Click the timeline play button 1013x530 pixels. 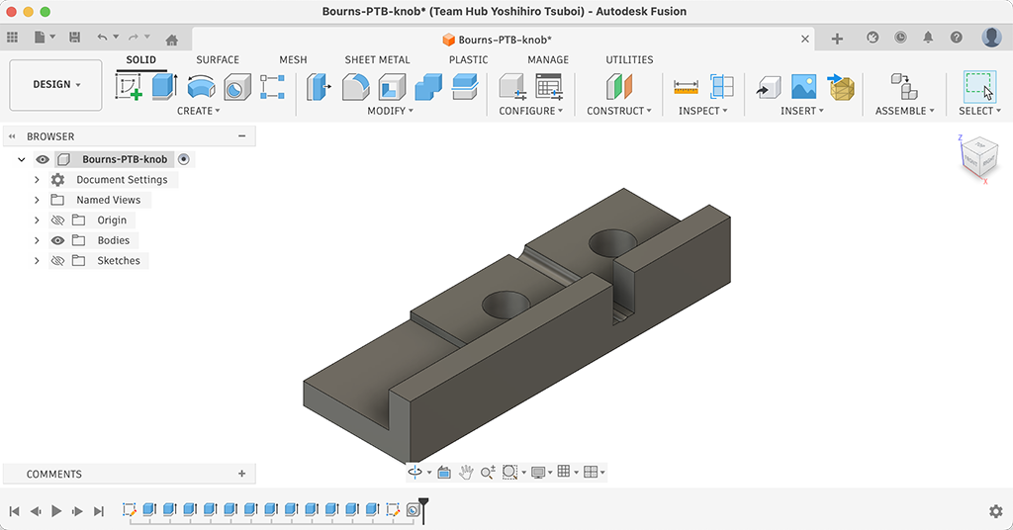pyautogui.click(x=56, y=511)
